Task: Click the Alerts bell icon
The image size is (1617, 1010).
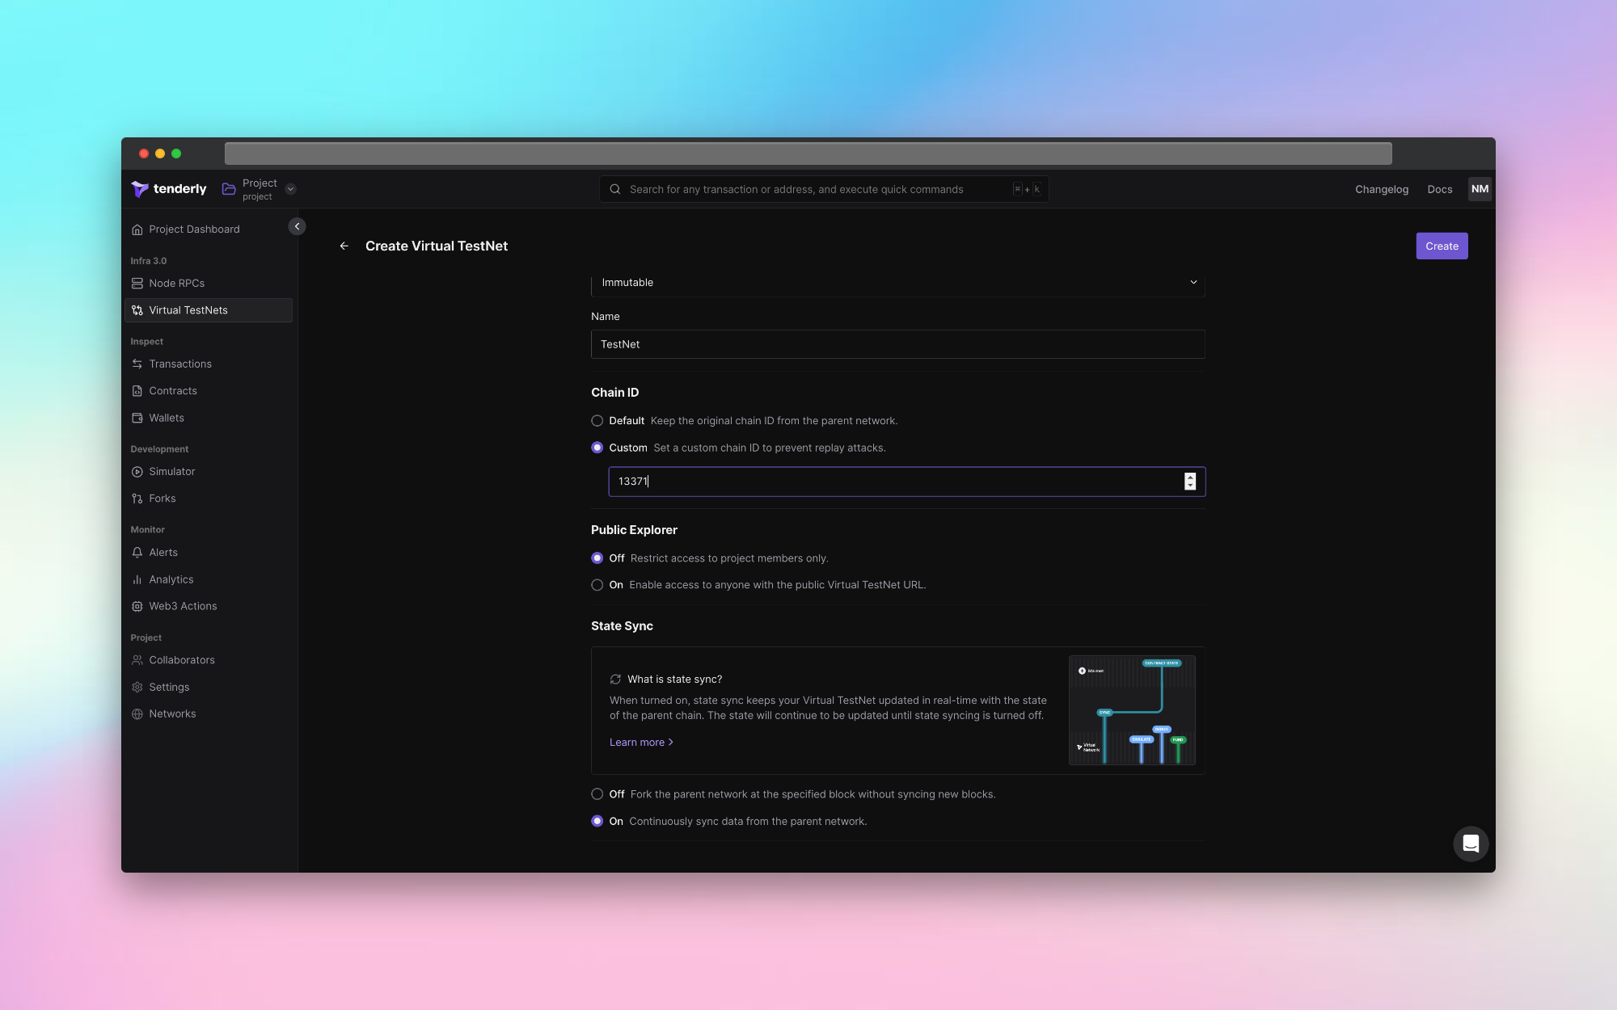Action: (137, 553)
